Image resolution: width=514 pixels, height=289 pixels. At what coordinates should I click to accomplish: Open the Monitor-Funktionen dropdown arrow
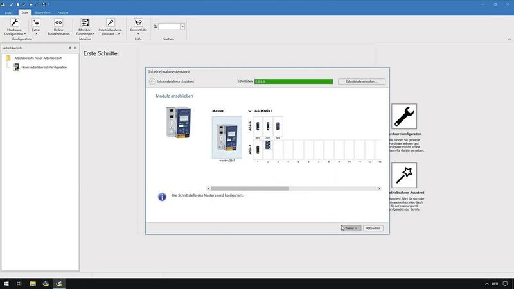(94, 34)
